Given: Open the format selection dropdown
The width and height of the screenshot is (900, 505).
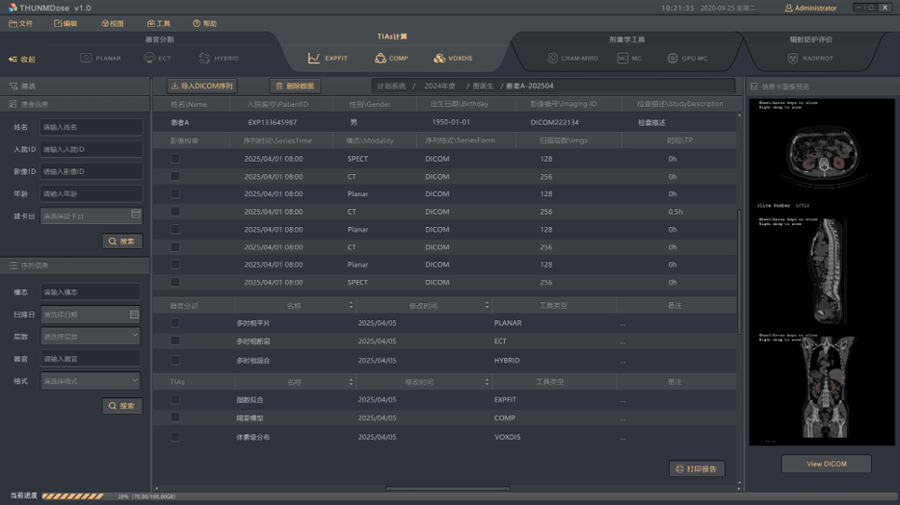Looking at the screenshot, I should 90,380.
